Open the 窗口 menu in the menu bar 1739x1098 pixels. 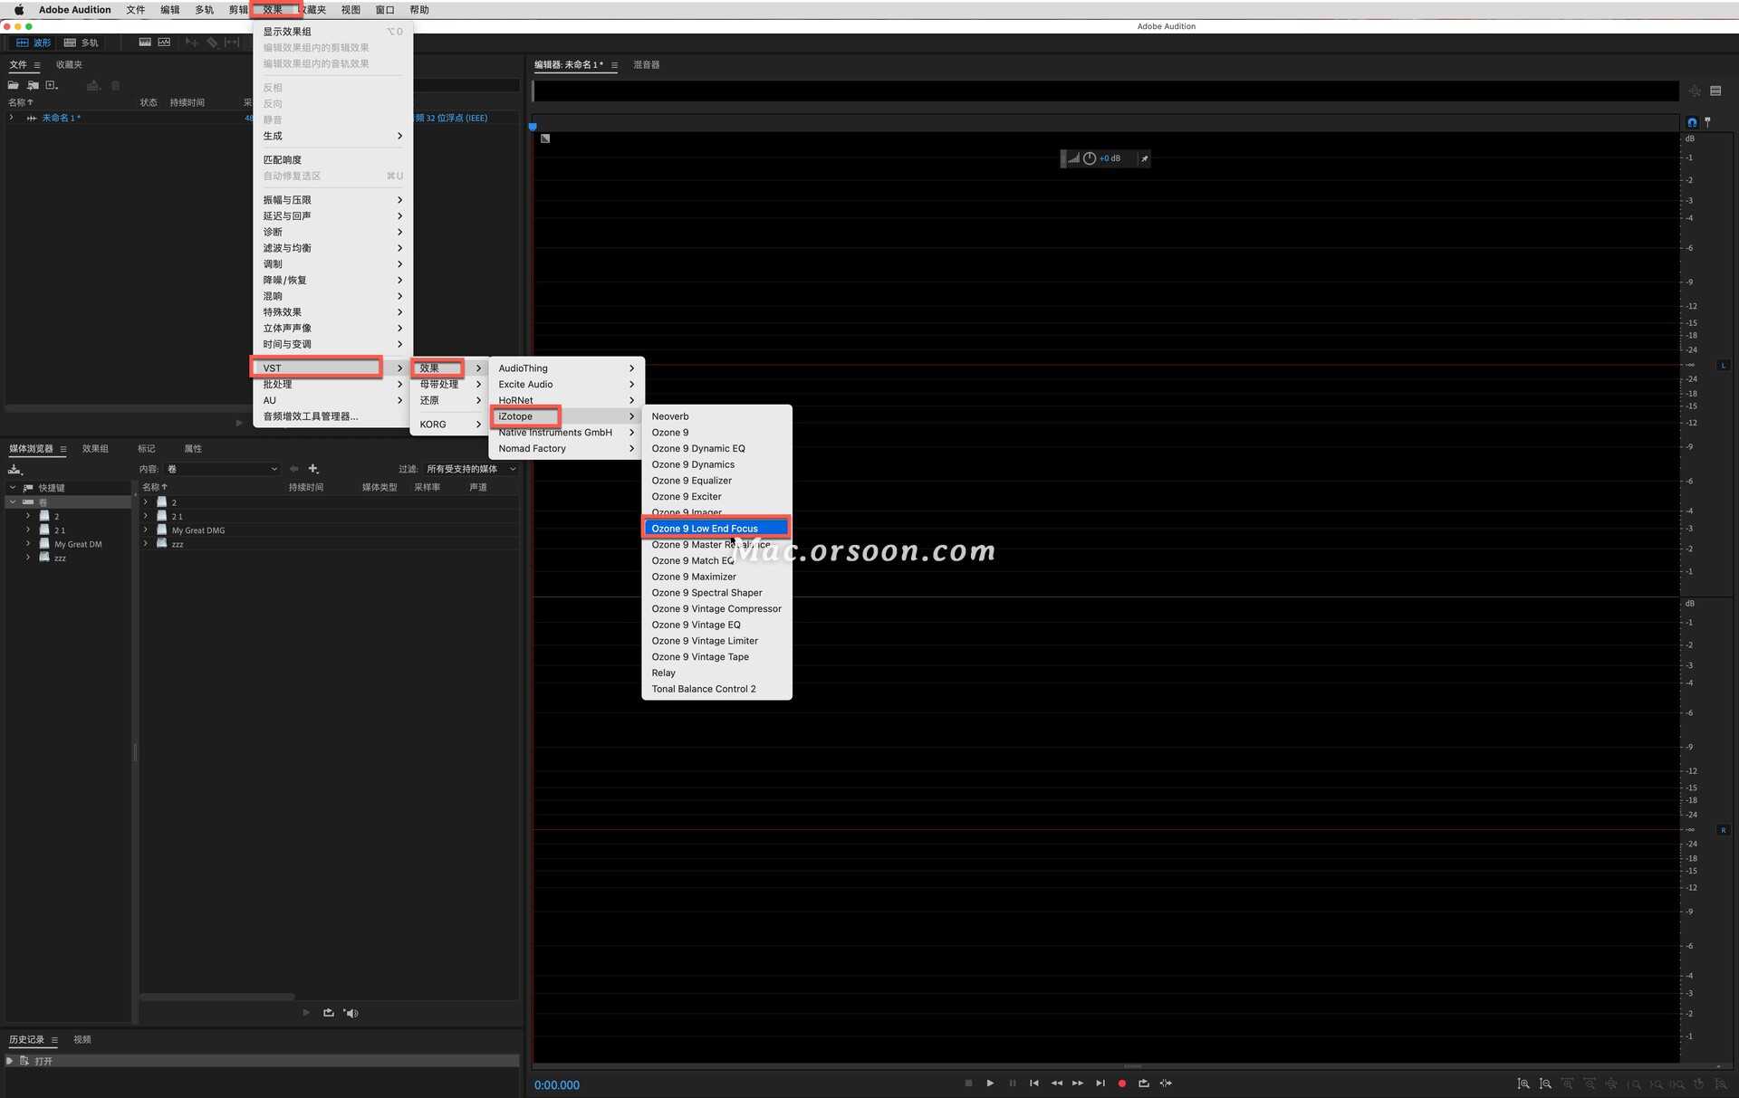384,9
